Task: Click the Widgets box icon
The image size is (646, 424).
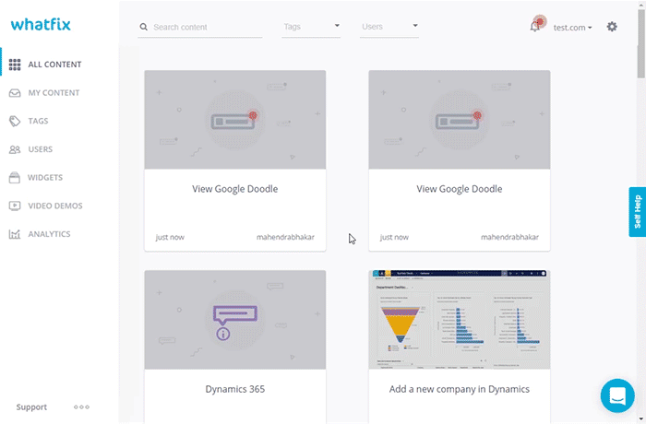Action: (x=15, y=177)
